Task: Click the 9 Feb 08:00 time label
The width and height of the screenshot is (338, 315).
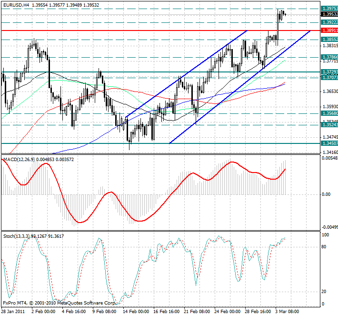Action: click(104, 312)
